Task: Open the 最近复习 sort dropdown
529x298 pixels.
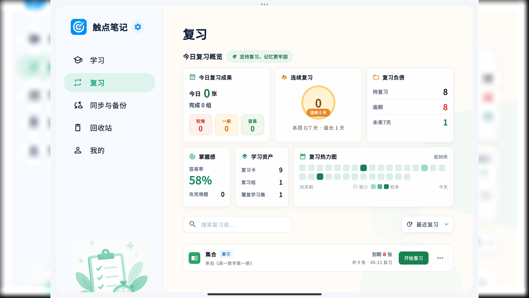Action: pyautogui.click(x=428, y=224)
